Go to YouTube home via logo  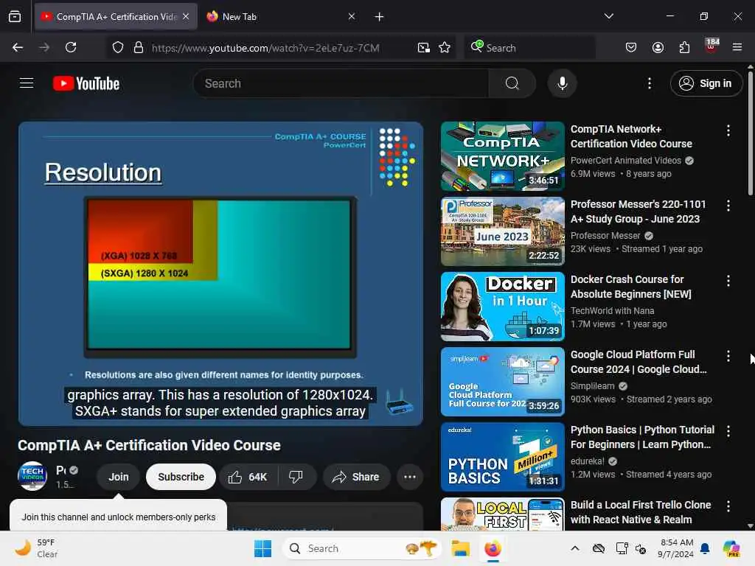pyautogui.click(x=86, y=83)
